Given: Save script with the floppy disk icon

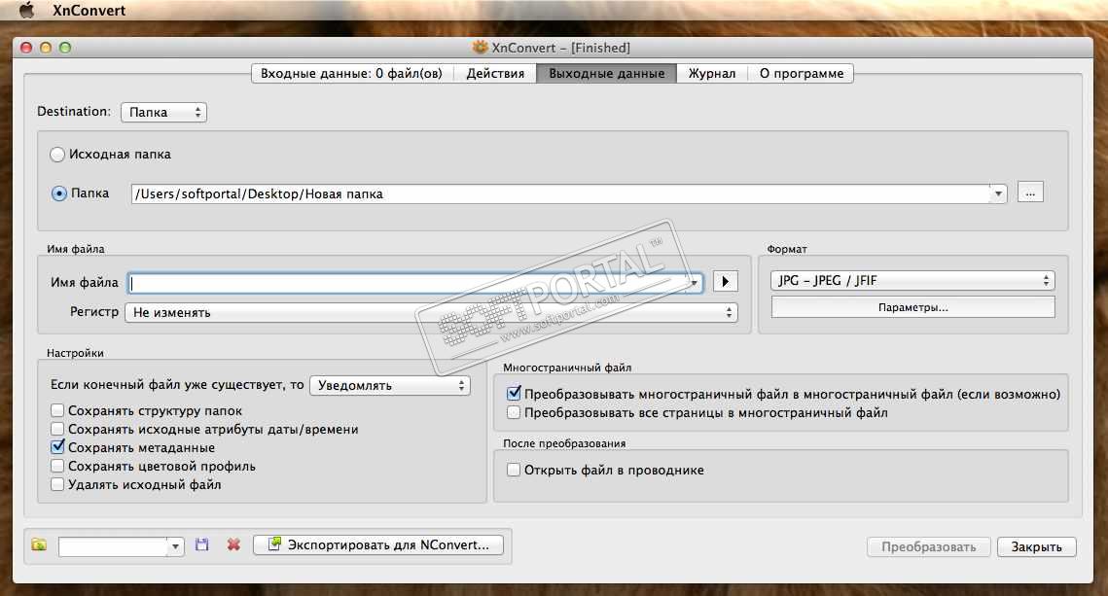Looking at the screenshot, I should coord(202,545).
